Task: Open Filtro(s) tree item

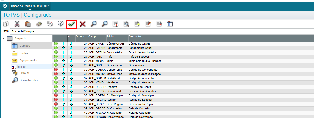Action: click(24, 73)
